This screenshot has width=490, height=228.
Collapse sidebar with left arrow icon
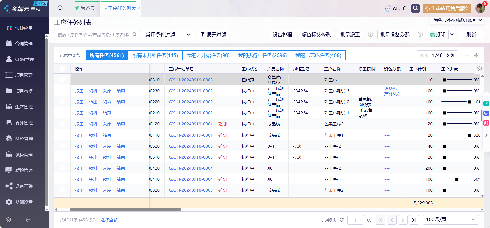click(x=28, y=220)
